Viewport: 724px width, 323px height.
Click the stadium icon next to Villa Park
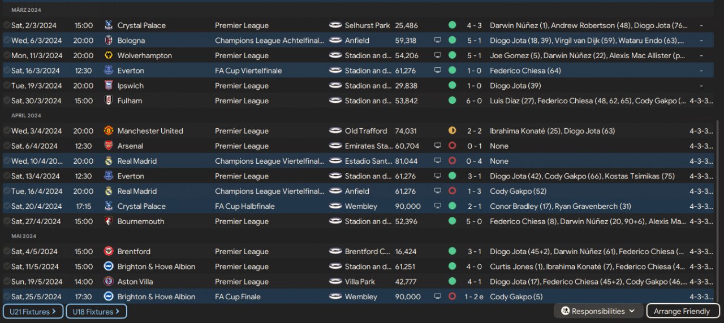click(x=335, y=282)
